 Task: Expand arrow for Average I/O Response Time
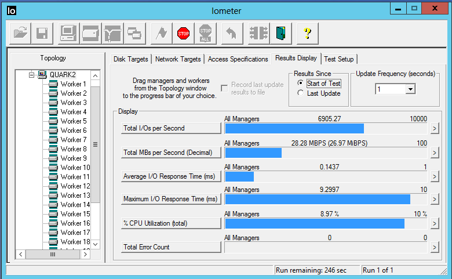coord(435,176)
